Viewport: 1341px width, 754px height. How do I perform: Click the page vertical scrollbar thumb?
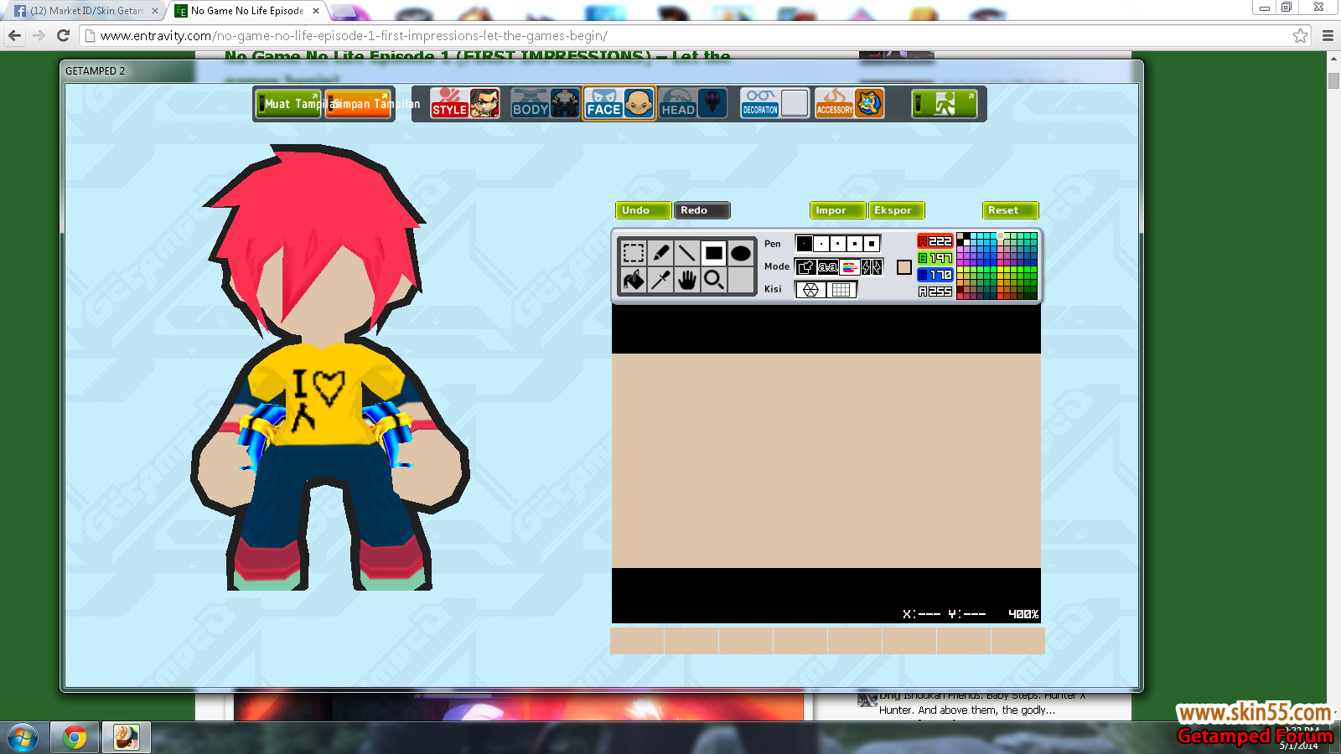[x=1333, y=80]
